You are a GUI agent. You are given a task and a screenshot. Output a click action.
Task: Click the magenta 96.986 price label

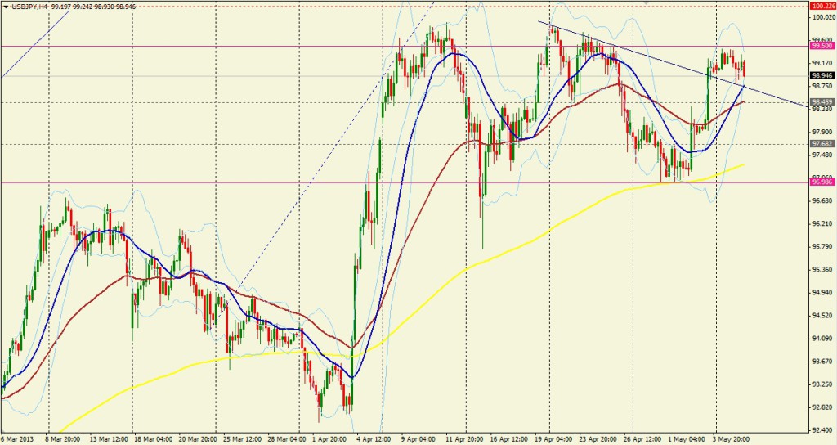(x=821, y=182)
